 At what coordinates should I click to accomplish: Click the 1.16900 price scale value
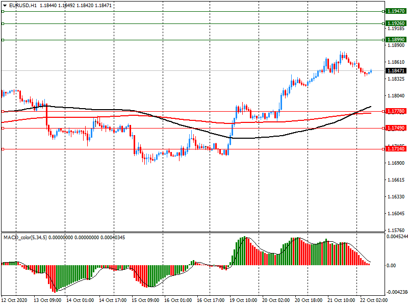click(x=396, y=163)
